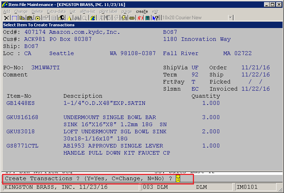Open the pRint label menu

pyautogui.click(x=108, y=12)
